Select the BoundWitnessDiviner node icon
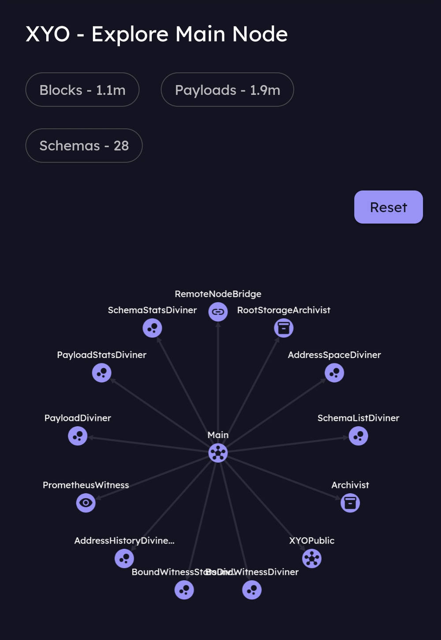The height and width of the screenshot is (640, 441). click(x=252, y=590)
